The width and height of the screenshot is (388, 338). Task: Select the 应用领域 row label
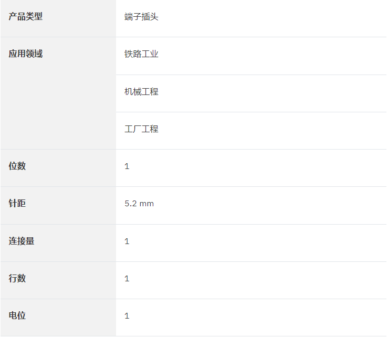[x=26, y=54]
